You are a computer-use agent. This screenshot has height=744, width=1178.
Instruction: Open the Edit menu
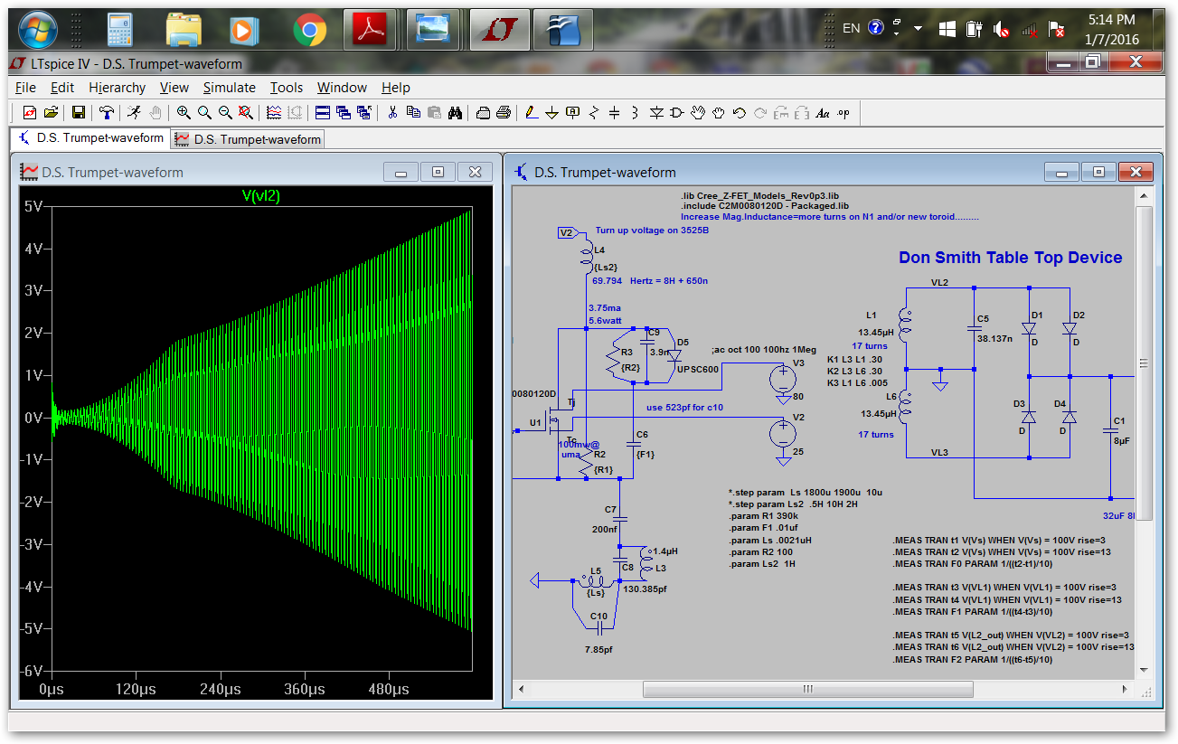click(62, 88)
